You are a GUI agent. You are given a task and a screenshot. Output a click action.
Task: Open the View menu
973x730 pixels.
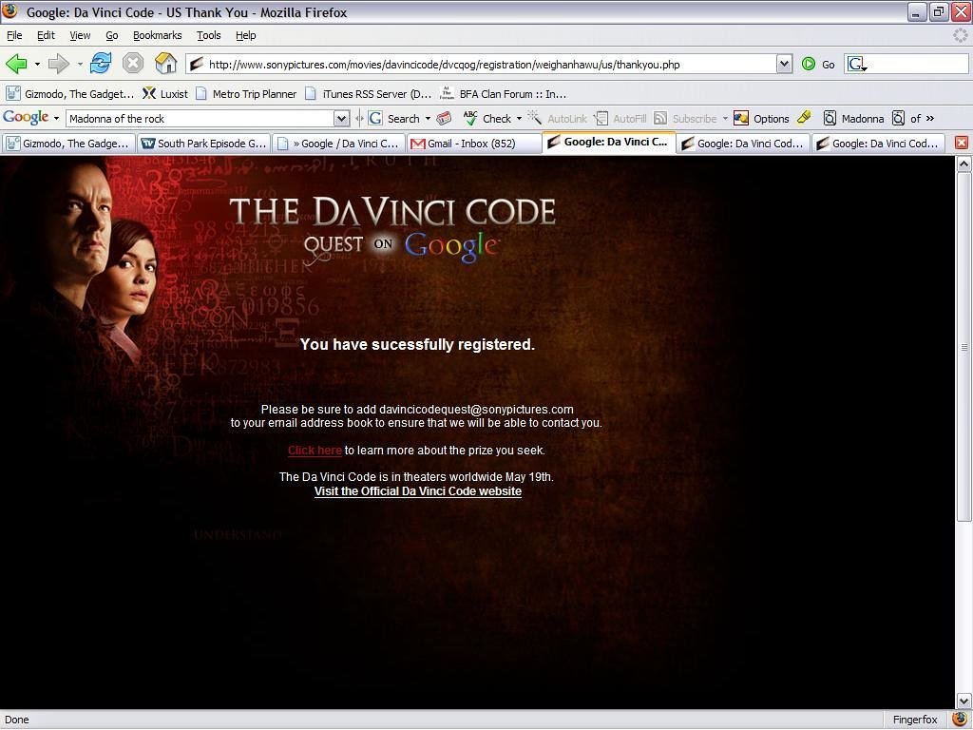[80, 35]
